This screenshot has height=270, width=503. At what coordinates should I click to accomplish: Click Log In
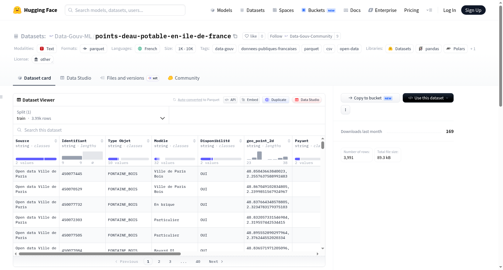450,10
